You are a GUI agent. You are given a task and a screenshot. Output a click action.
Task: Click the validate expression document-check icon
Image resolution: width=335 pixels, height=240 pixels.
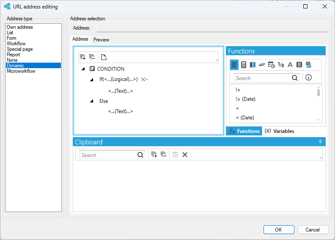pos(104,57)
